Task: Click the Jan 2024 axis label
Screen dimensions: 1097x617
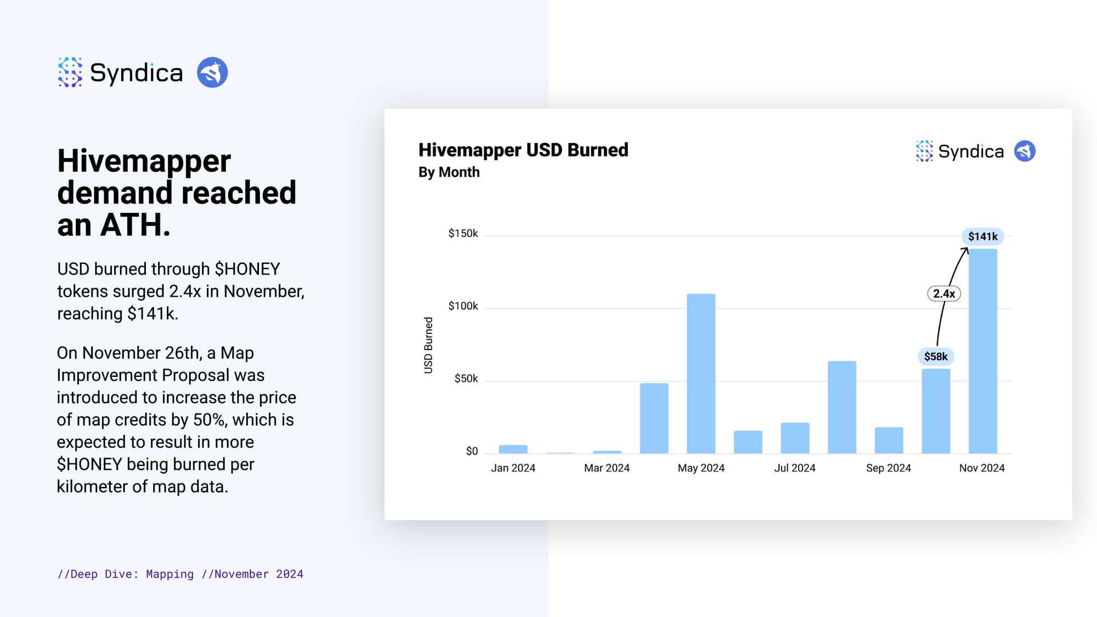Action: 513,468
